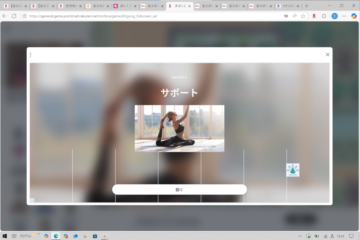
Task: Open the notification center icon
Action: tap(351, 236)
